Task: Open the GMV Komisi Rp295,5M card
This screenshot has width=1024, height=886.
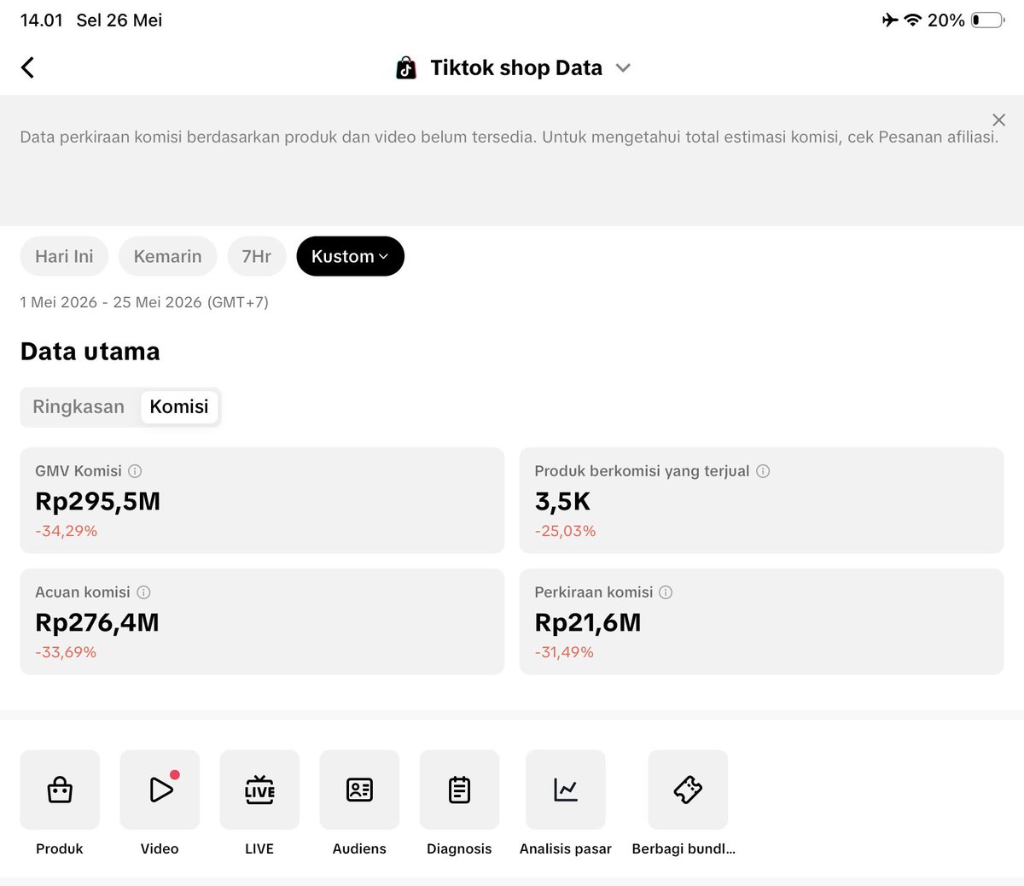Action: tap(262, 500)
